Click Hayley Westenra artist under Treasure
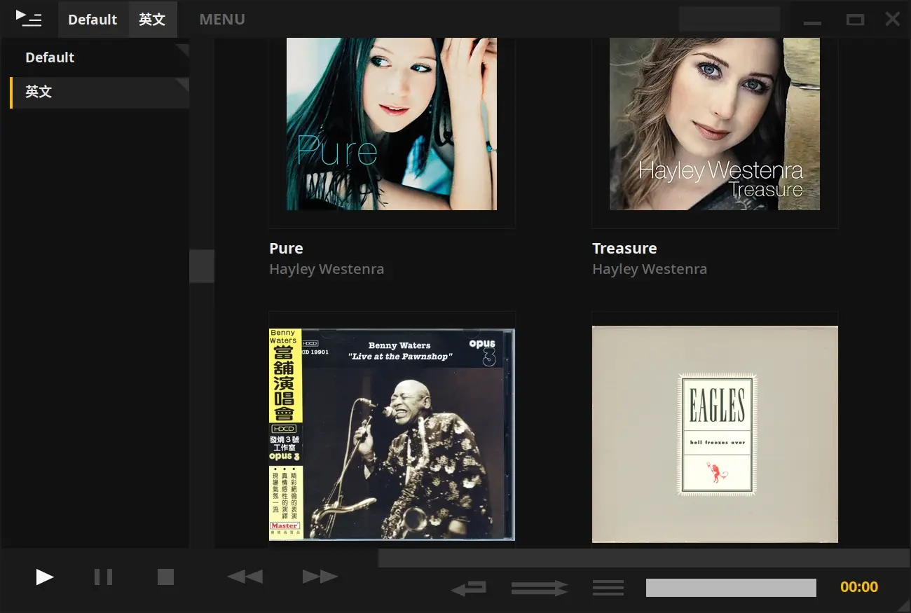 650,269
